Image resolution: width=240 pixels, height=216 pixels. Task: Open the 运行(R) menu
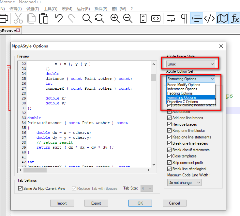click(83, 9)
